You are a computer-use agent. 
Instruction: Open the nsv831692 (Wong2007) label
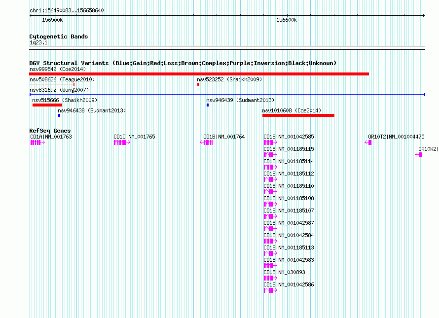(x=59, y=90)
